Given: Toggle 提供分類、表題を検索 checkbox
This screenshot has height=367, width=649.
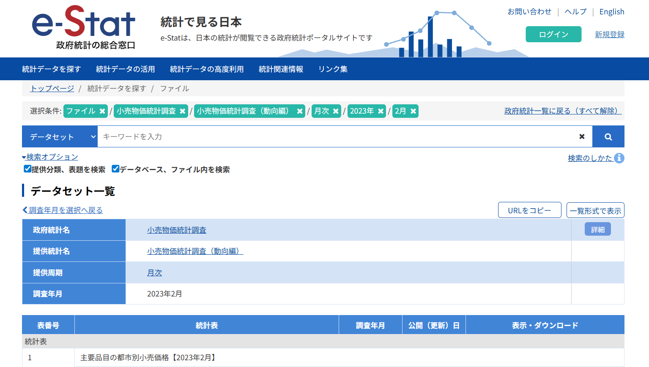Looking at the screenshot, I should coord(27,169).
